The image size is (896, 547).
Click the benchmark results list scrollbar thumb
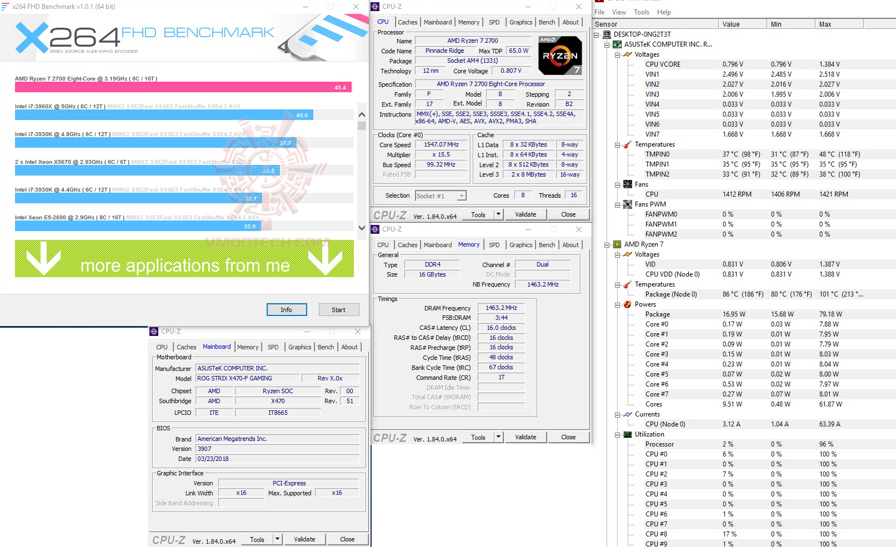click(x=362, y=126)
